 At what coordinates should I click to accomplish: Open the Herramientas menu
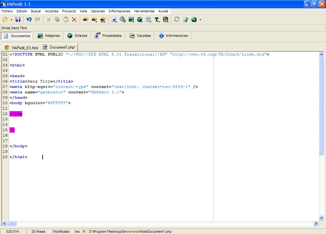(x=144, y=11)
